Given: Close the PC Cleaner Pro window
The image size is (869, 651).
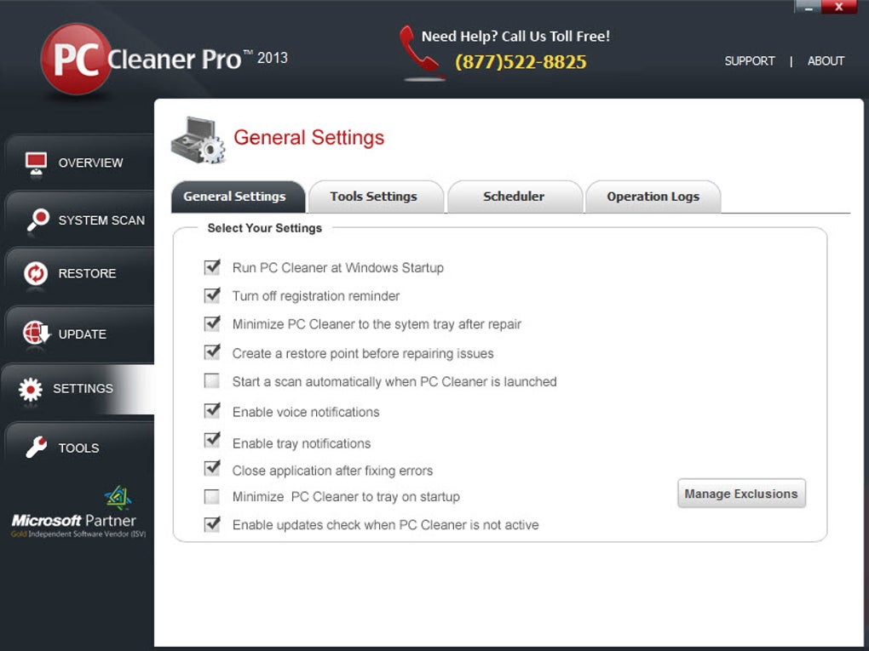Looking at the screenshot, I should pyautogui.click(x=839, y=7).
